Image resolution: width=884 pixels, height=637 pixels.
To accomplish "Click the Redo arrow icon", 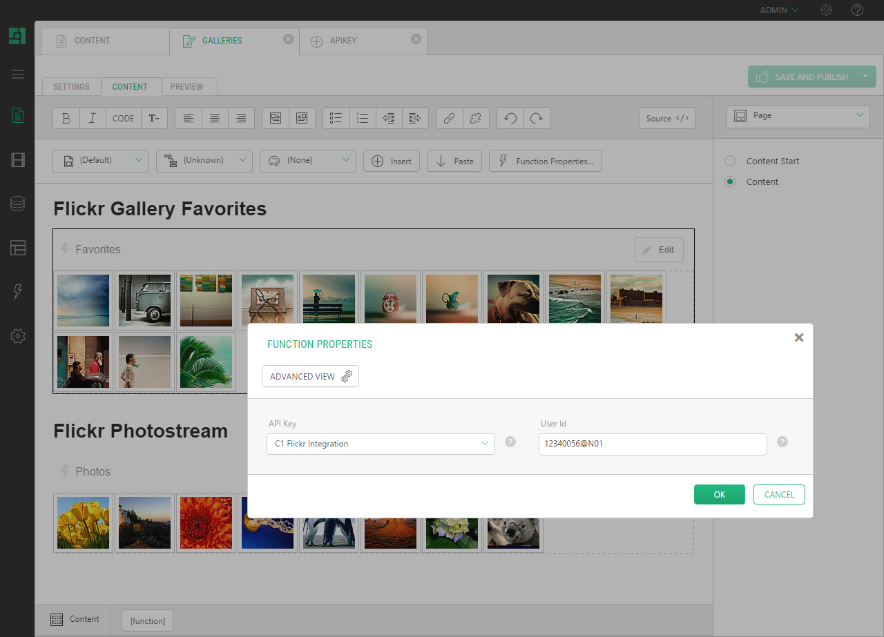I will click(537, 118).
